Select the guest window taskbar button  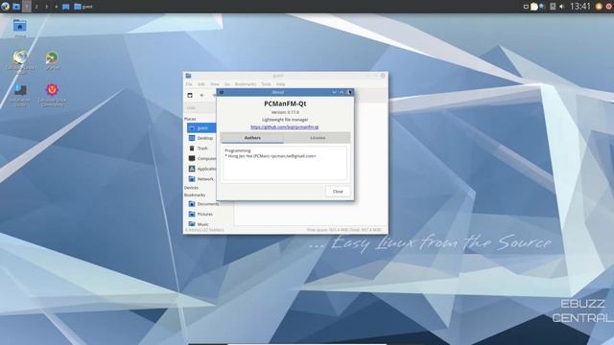83,7
